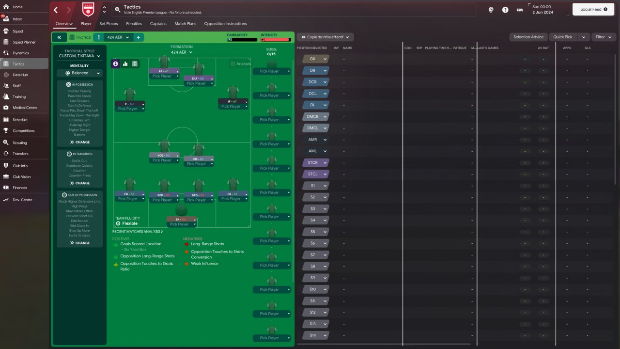620x349 pixels.
Task: Open Squad Planner from the sidebar
Action: [x=24, y=42]
